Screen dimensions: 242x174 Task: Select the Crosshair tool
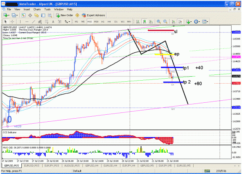(x=12, y=22)
